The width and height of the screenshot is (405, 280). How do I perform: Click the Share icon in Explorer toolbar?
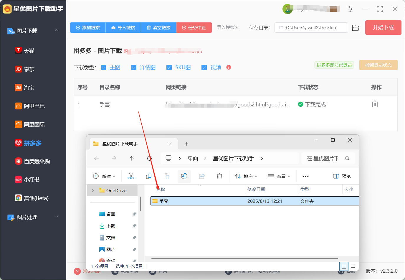(x=202, y=176)
